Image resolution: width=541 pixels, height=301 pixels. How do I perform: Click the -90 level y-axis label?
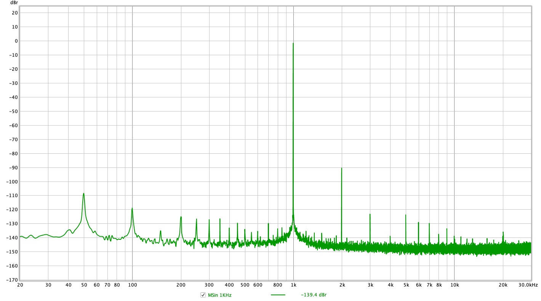[13, 167]
